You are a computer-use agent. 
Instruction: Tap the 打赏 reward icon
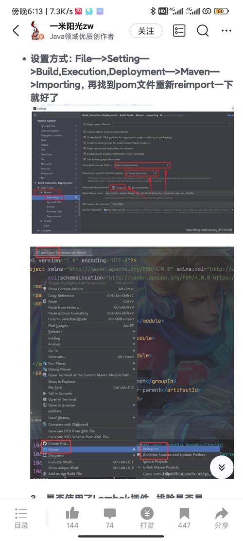147,518
